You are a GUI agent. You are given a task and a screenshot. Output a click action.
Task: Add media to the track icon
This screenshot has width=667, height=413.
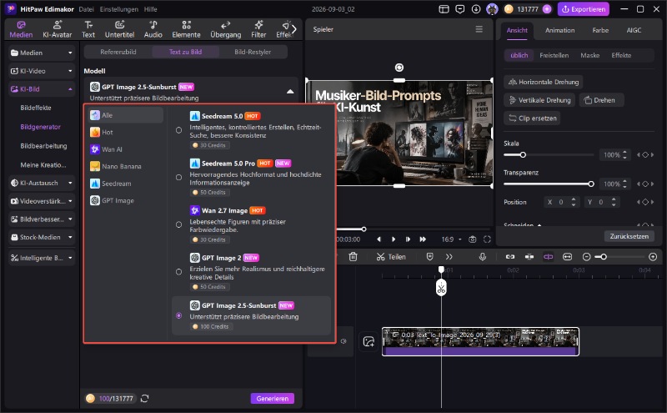click(x=369, y=341)
